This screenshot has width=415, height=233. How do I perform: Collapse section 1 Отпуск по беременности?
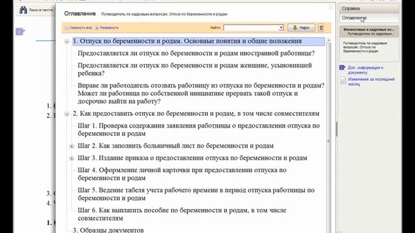pos(67,41)
